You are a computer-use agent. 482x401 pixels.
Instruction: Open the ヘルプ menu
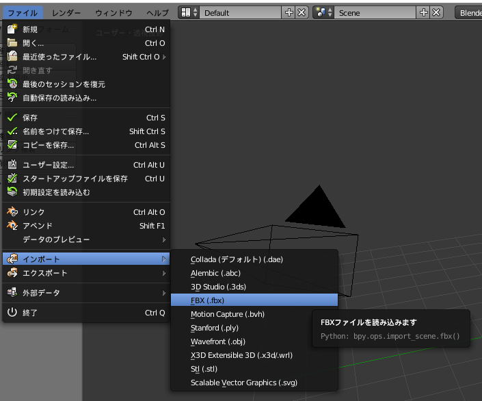tap(157, 13)
